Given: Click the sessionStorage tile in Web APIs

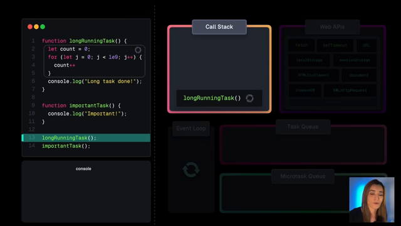Looking at the screenshot, I should point(355,60).
